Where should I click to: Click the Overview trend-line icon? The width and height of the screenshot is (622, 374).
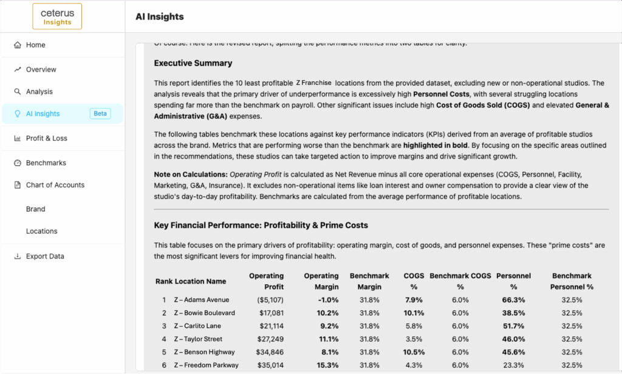point(18,69)
